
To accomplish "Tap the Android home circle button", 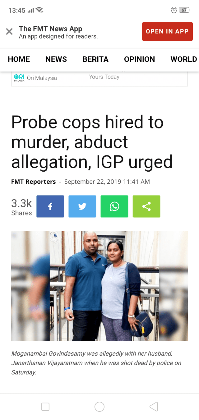I will [99, 406].
